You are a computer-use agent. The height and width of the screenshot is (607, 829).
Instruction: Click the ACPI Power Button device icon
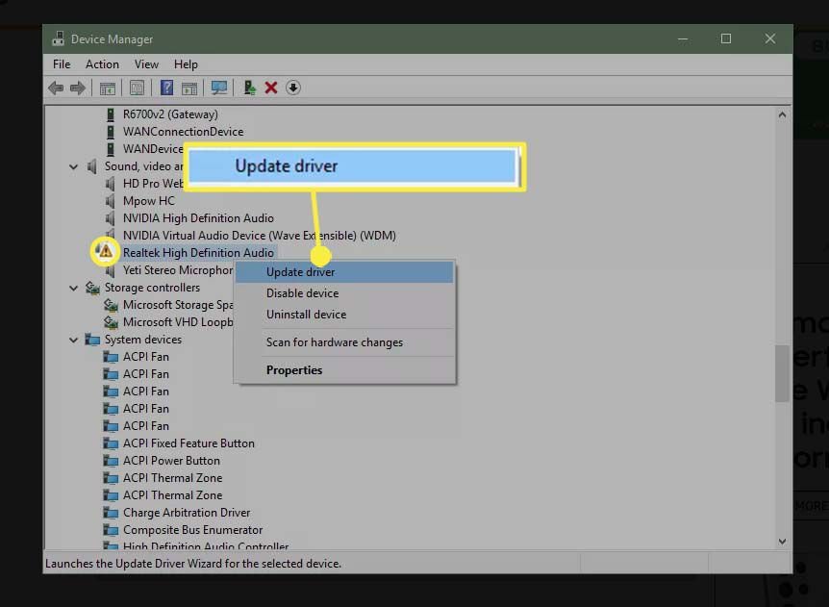click(111, 461)
